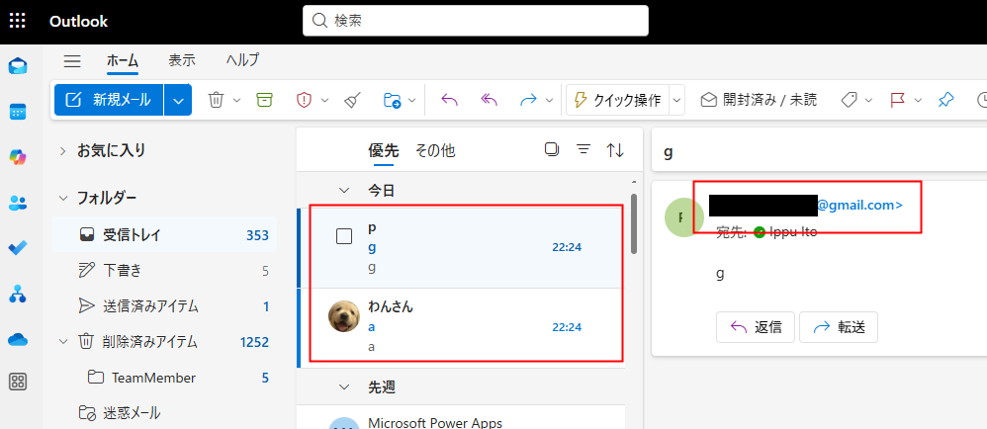Image resolution: width=987 pixels, height=429 pixels.
Task: Open OneDrive in the left app rail
Action: [x=18, y=339]
